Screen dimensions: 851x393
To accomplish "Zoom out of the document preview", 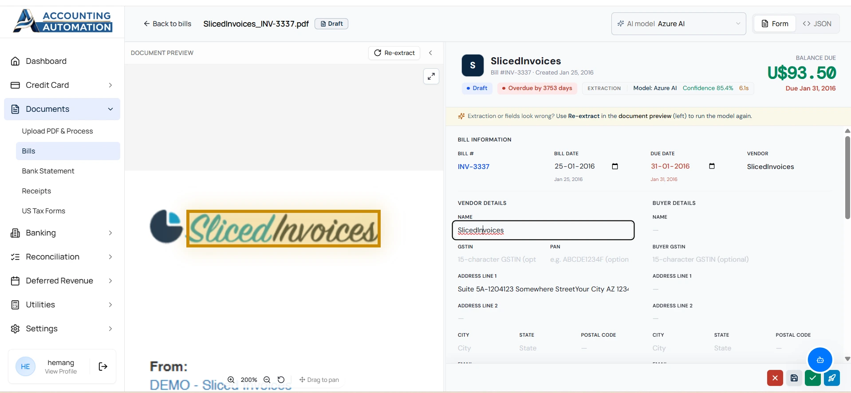I will coord(267,380).
